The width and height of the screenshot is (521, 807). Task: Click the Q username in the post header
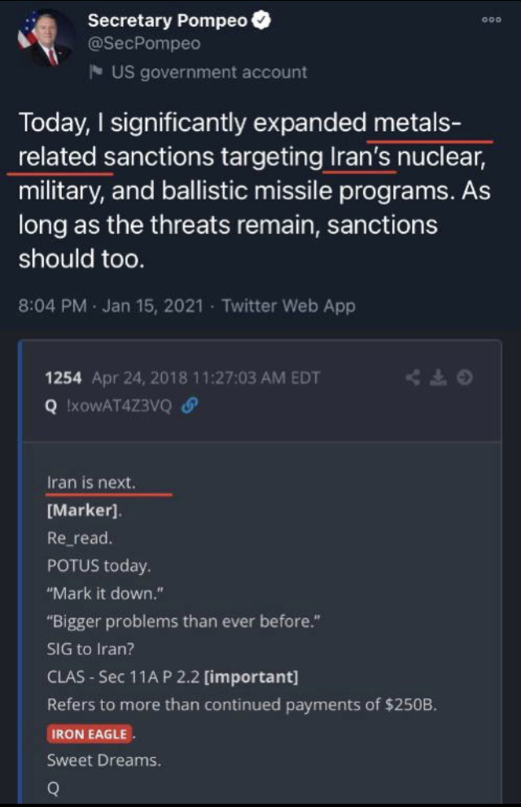[49, 405]
